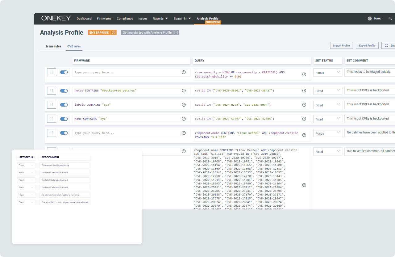Open help icon beside CVE-2023-51767 query
Screen dimensions: 395x257
(304, 119)
